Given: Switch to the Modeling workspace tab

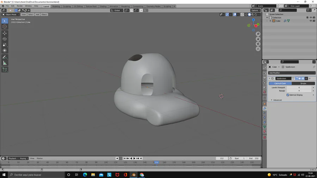Looking at the screenshot, I should coord(56,6).
